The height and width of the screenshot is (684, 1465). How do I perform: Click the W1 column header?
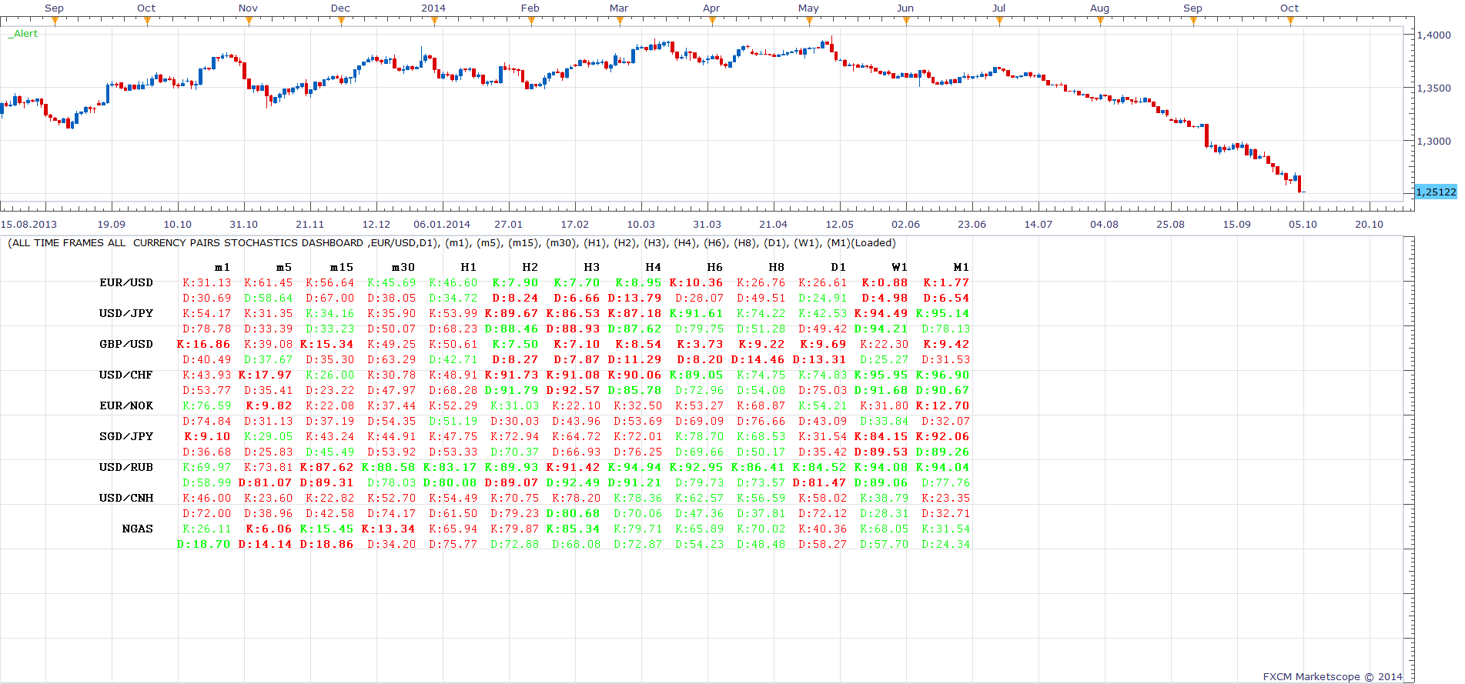(900, 267)
